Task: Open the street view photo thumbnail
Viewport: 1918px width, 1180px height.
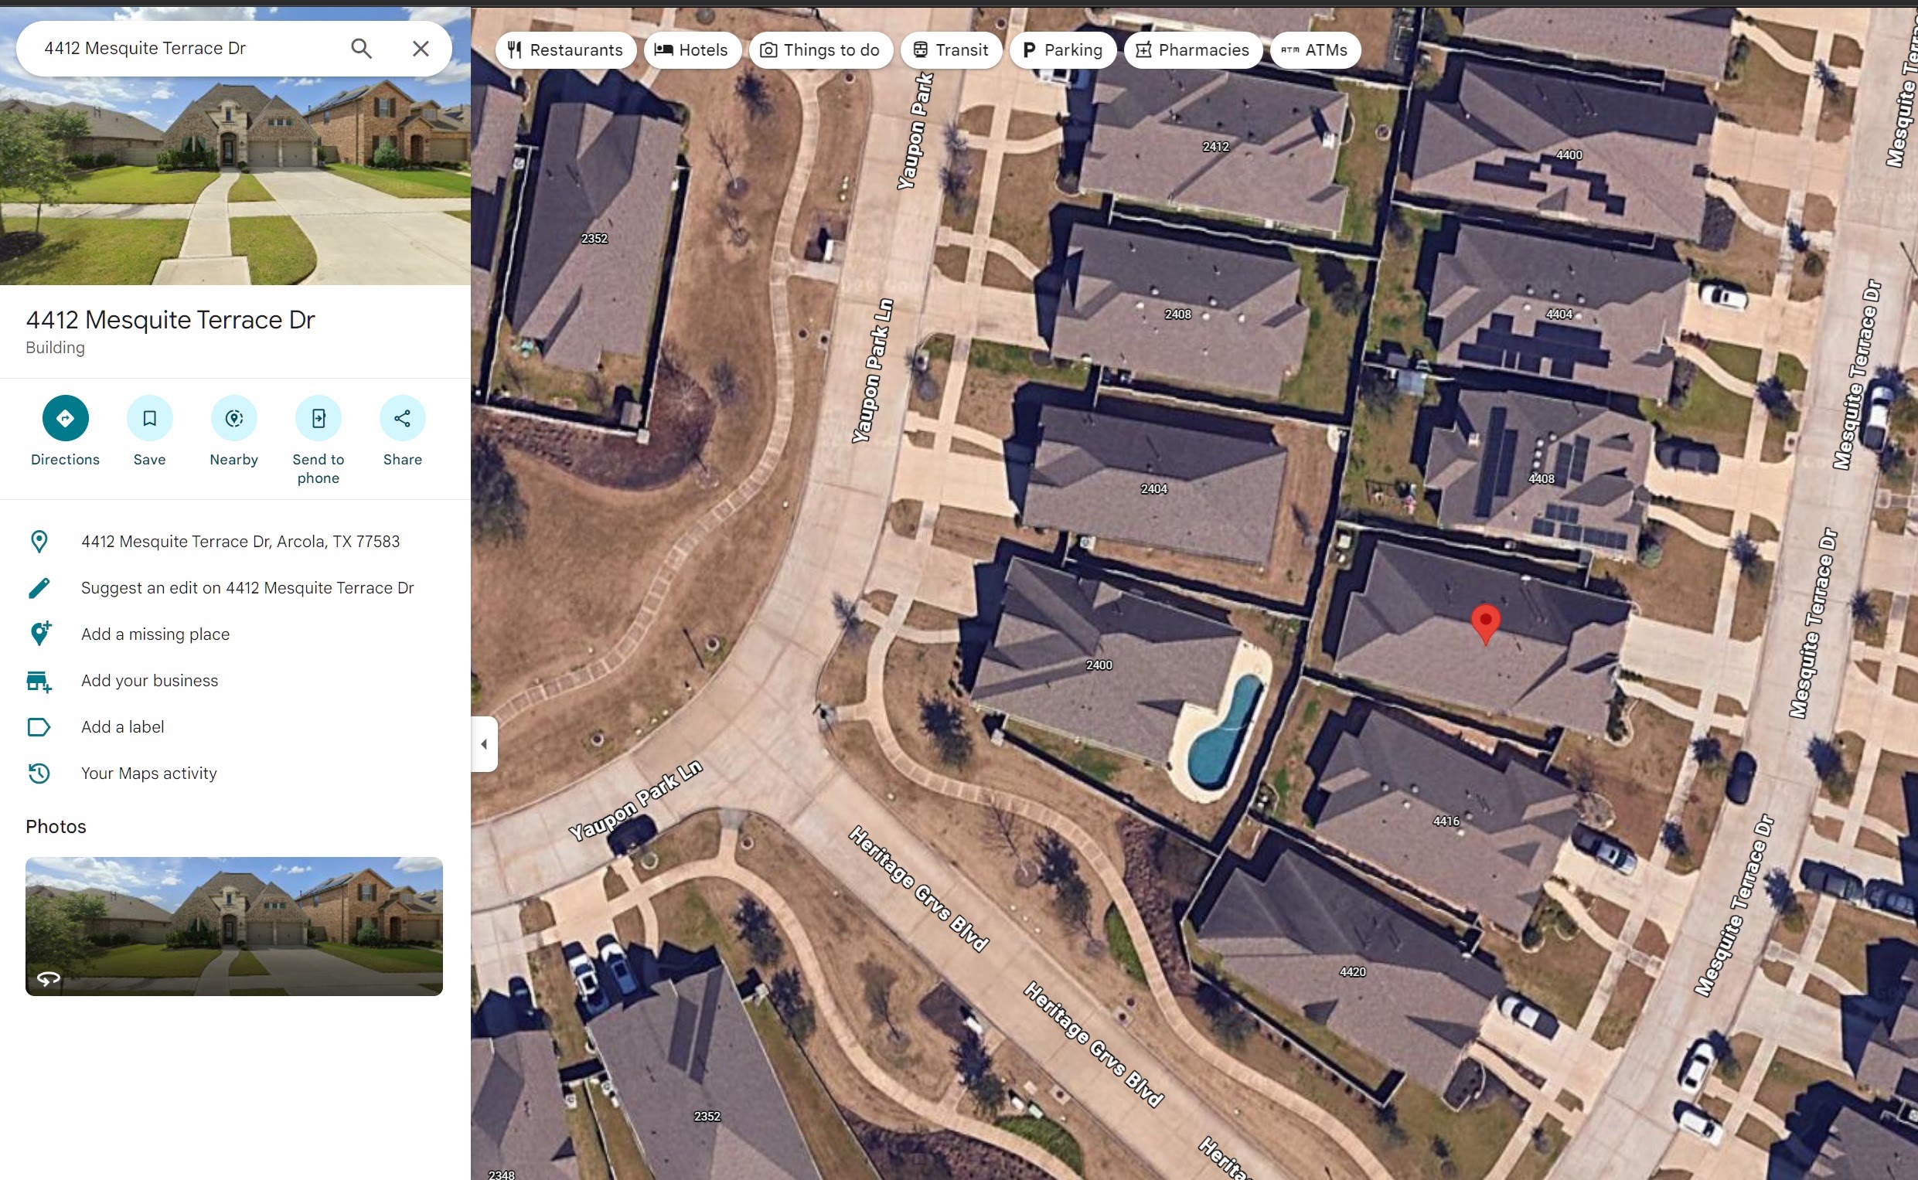Action: point(234,927)
